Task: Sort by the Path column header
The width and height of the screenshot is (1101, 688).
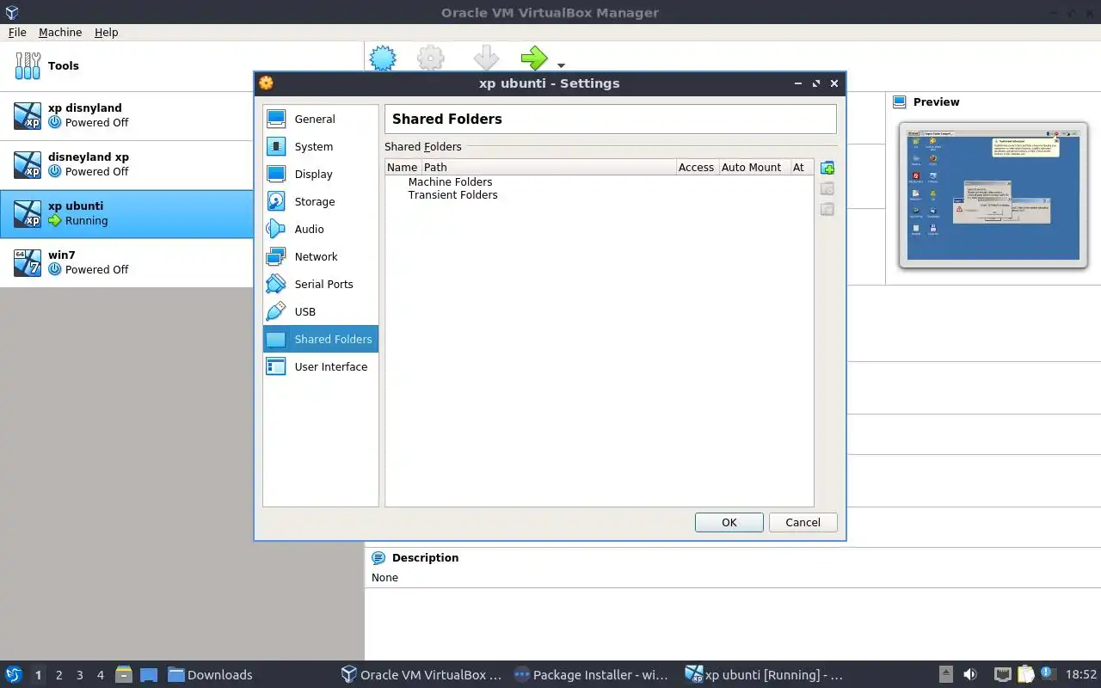Action: pyautogui.click(x=548, y=167)
